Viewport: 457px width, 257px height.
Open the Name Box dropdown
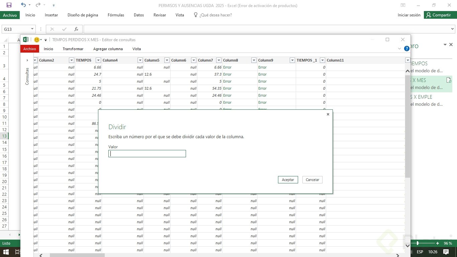[32, 29]
